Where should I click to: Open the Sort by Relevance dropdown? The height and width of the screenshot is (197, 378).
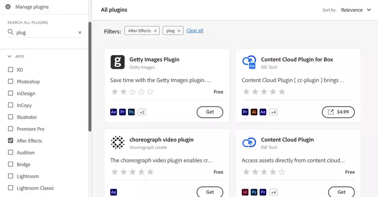click(x=356, y=10)
